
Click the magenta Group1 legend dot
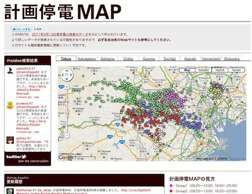tap(171, 186)
